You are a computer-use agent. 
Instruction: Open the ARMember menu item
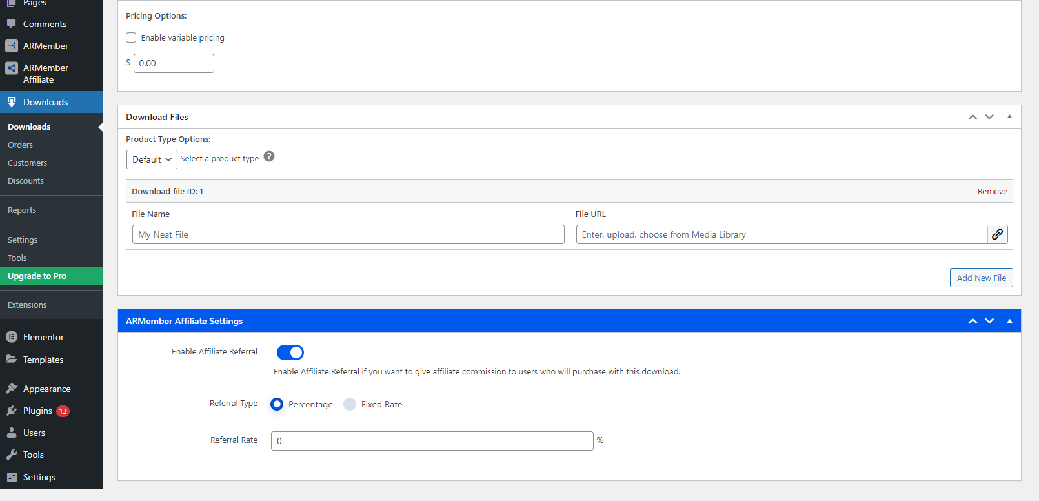pos(52,46)
